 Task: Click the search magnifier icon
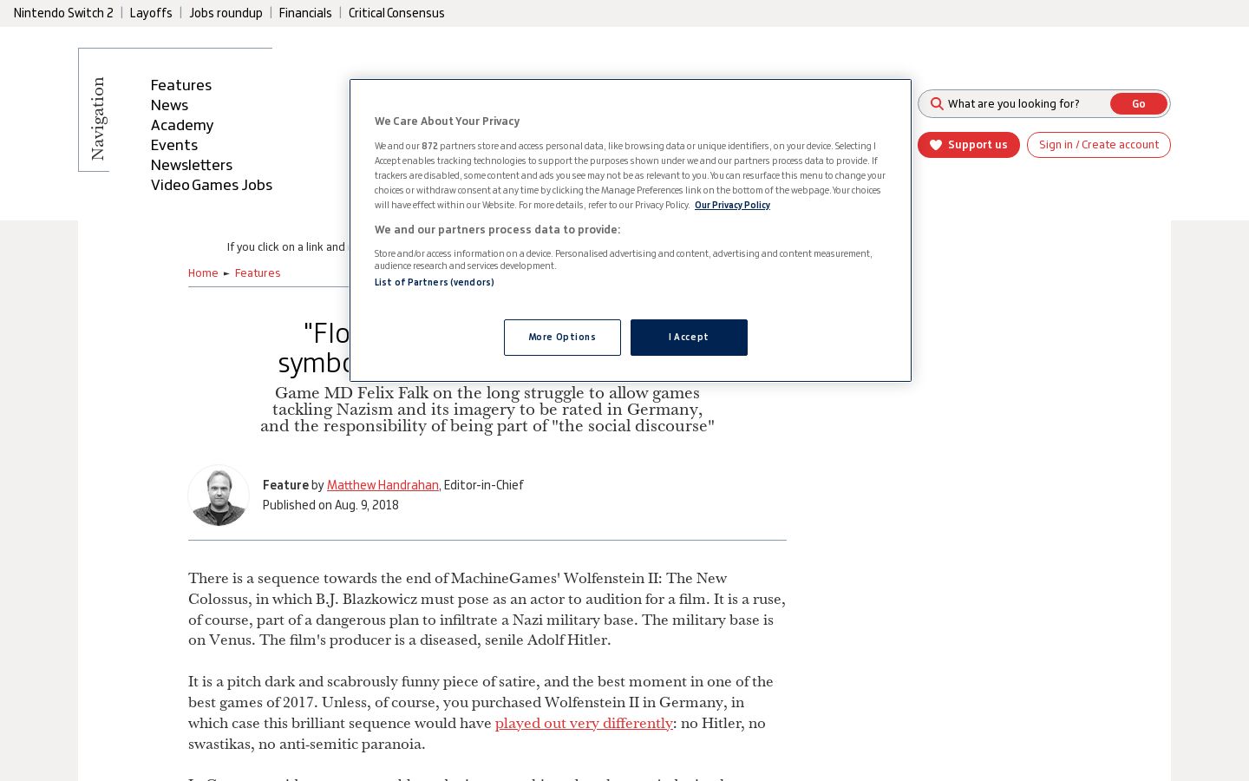[x=937, y=104]
